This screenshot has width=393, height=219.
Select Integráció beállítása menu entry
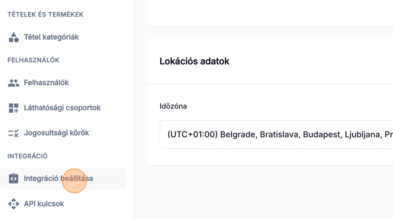click(58, 179)
